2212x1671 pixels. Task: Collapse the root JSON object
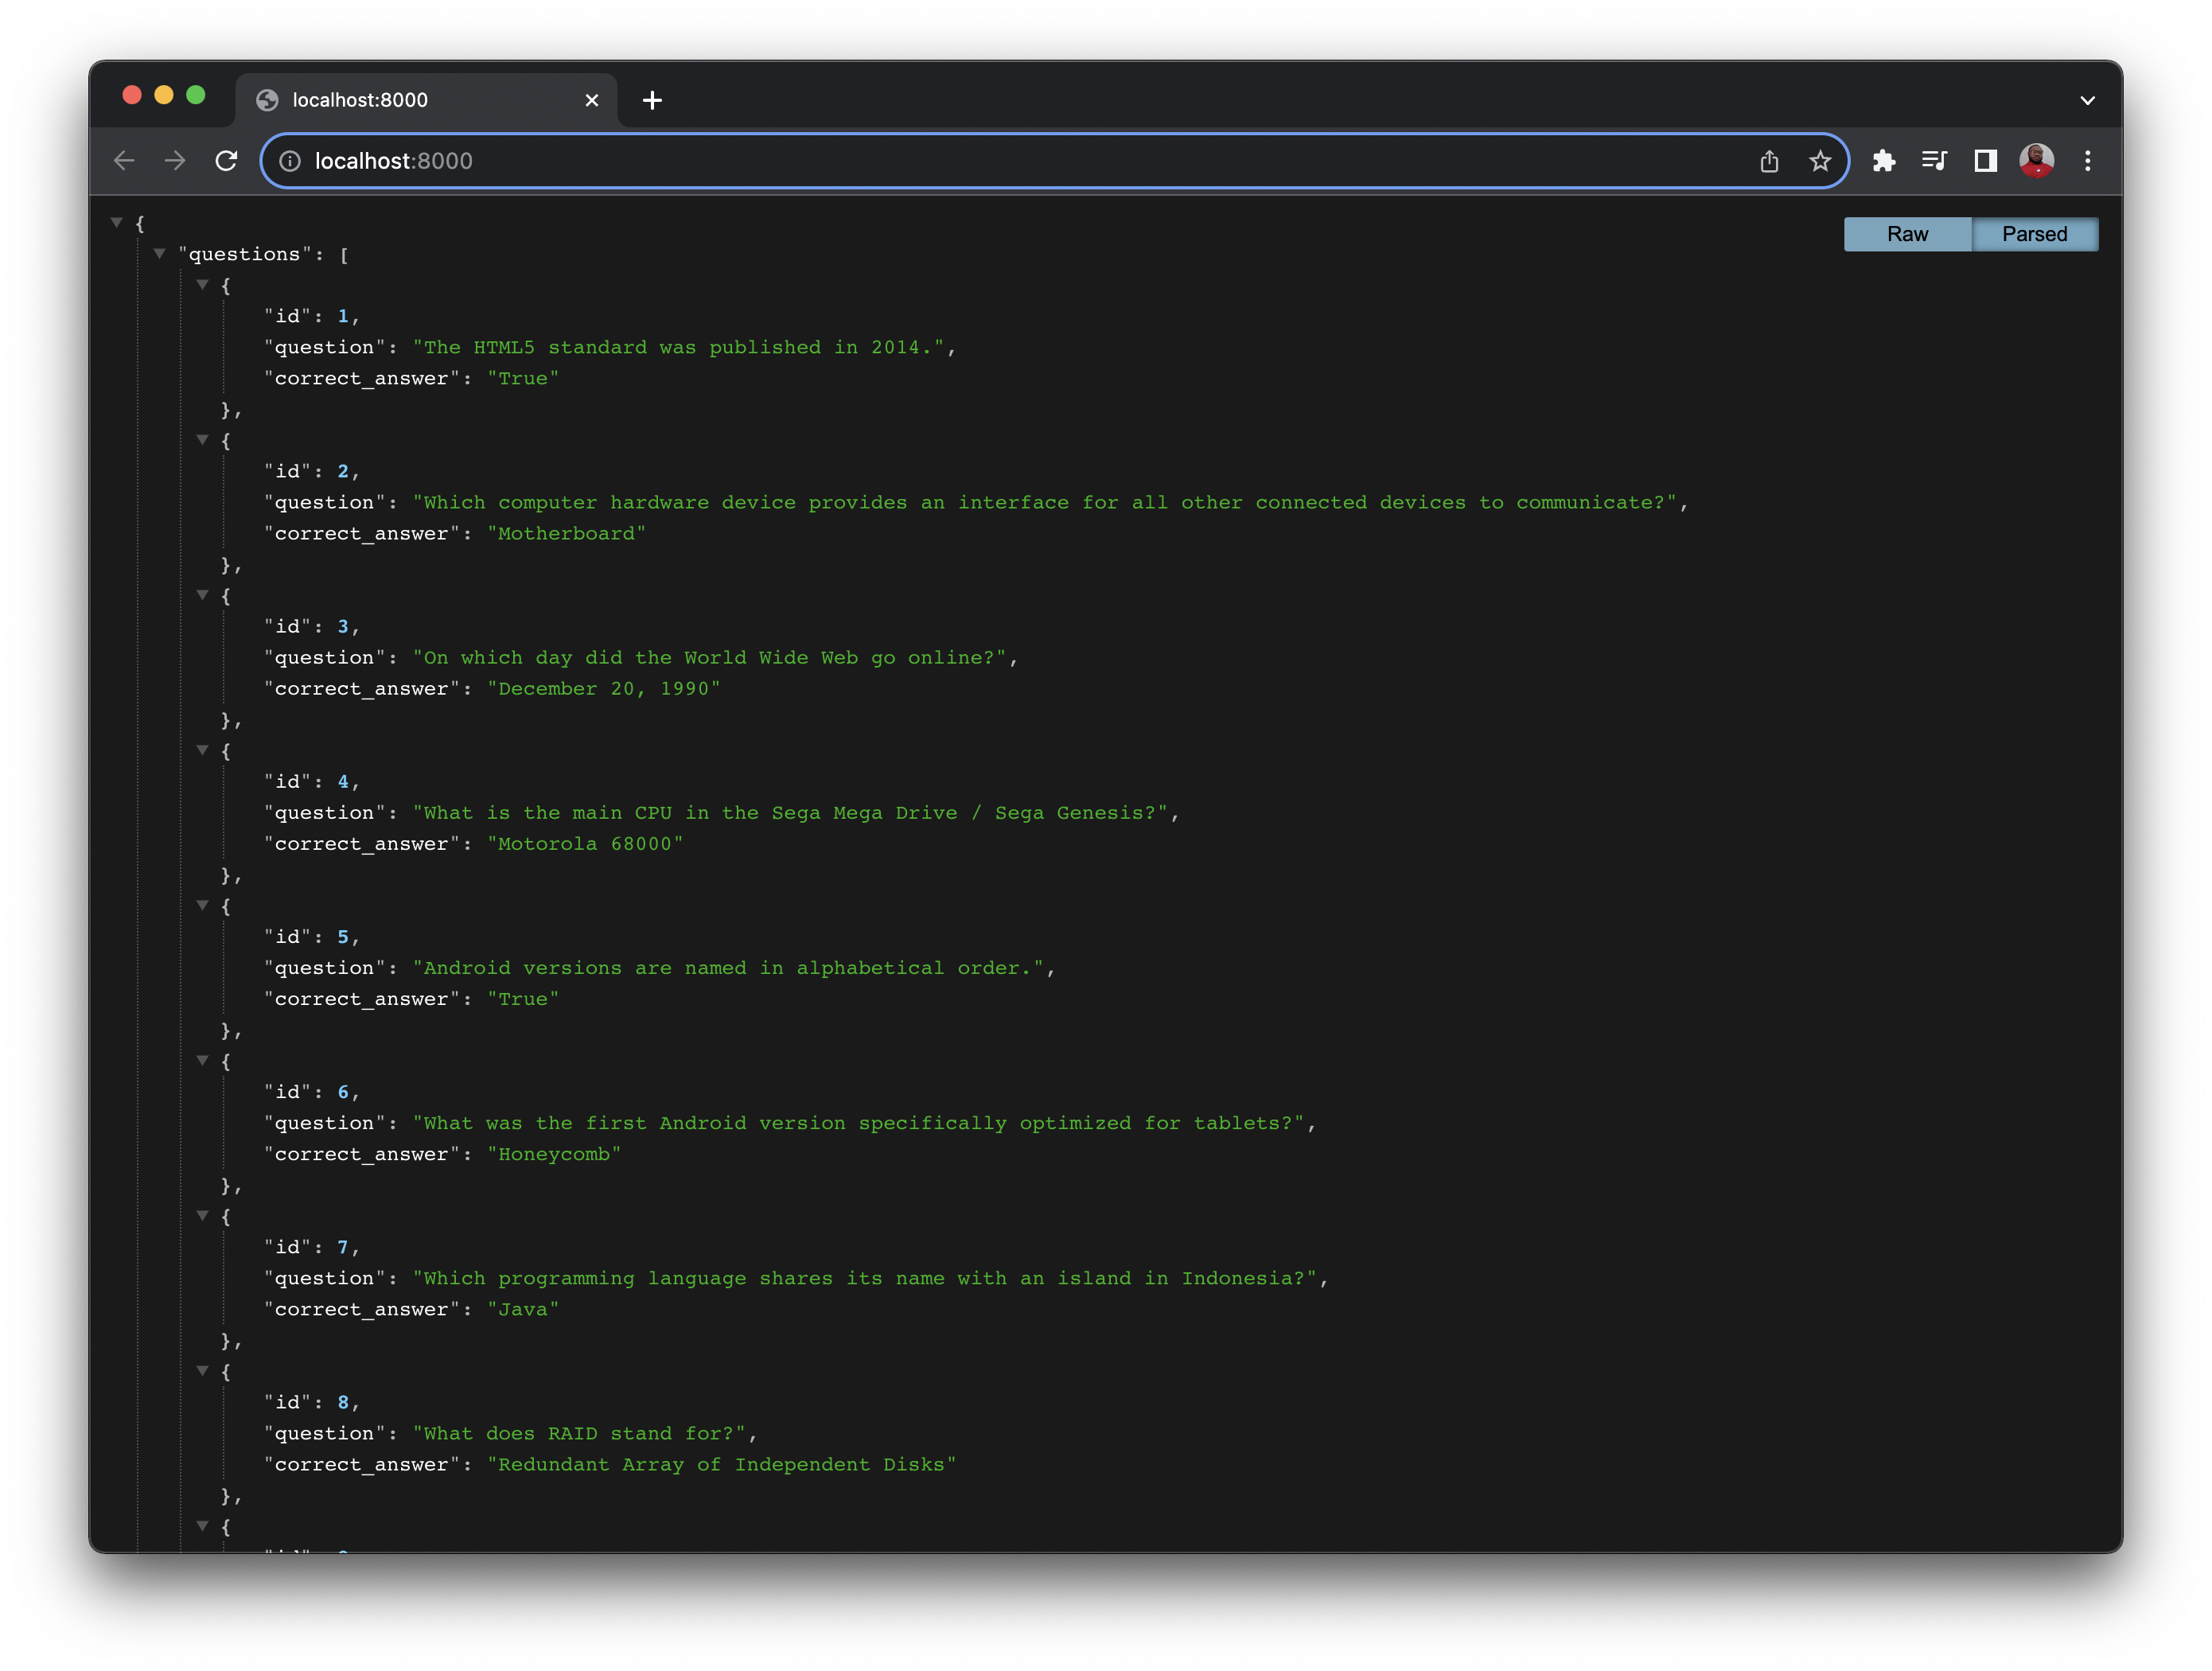(116, 222)
